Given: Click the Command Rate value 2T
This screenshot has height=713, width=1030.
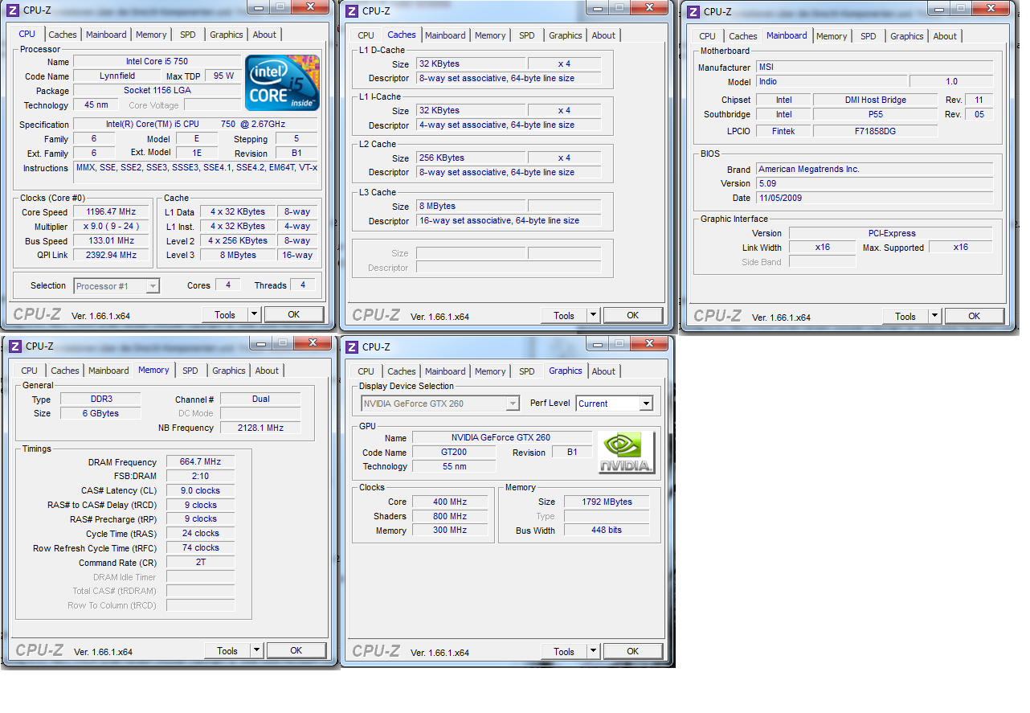Looking at the screenshot, I should point(201,562).
